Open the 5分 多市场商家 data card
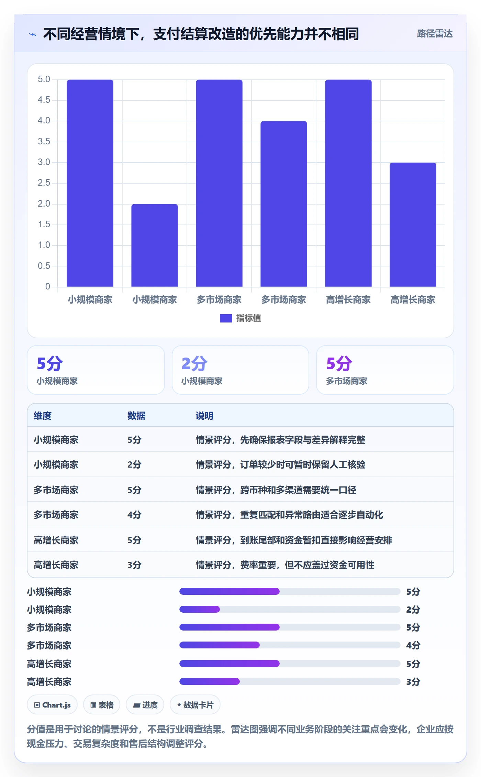 coord(385,370)
